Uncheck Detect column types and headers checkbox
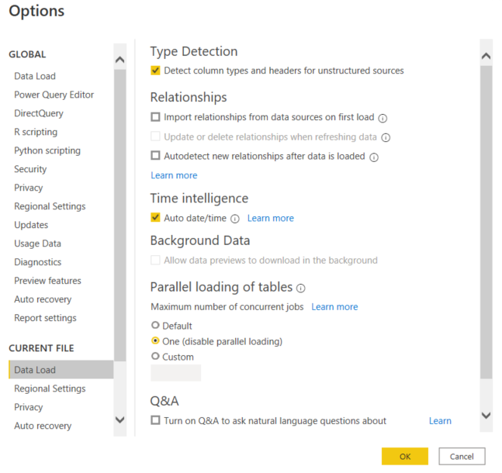This screenshot has width=502, height=473. 155,71
